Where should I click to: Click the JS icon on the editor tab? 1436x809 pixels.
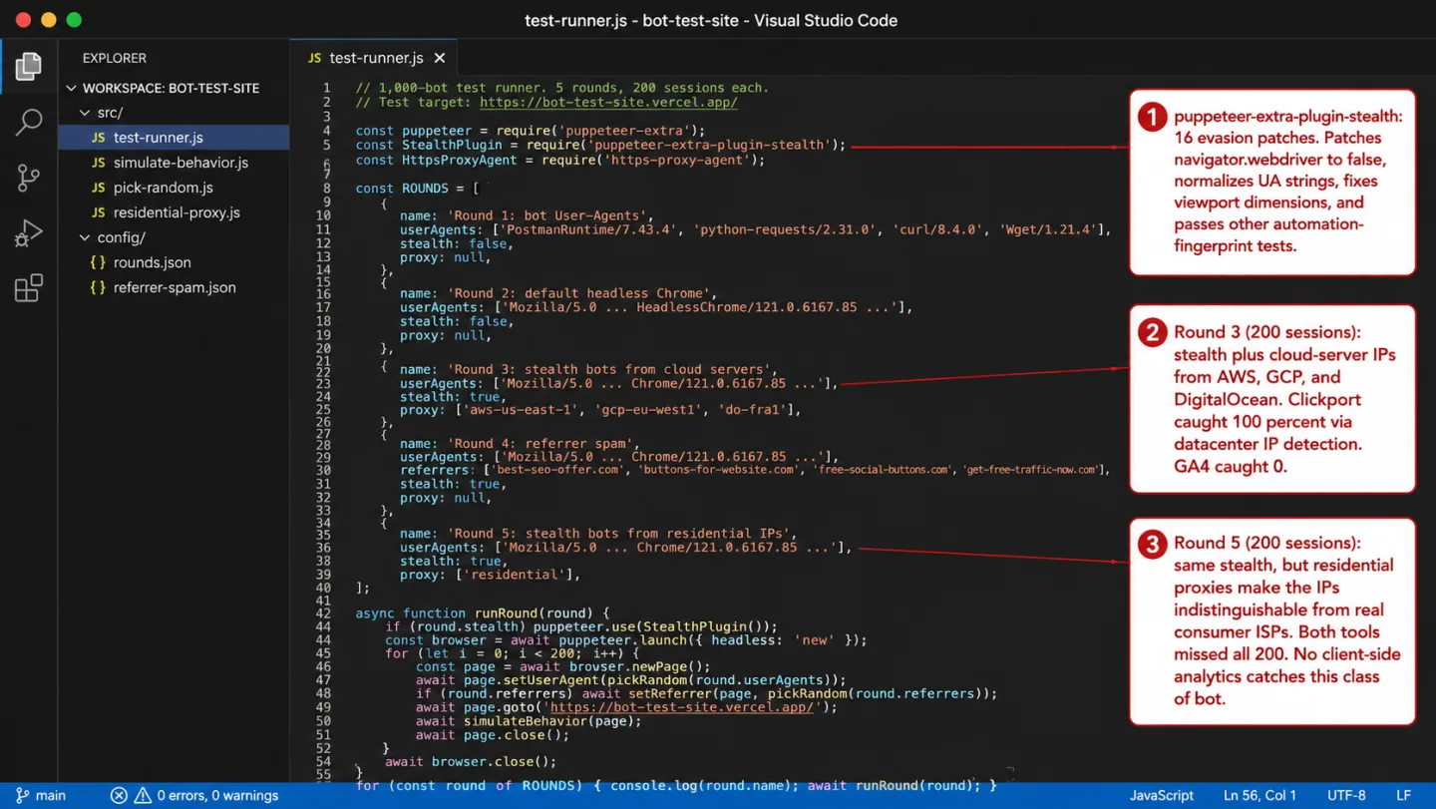tap(314, 58)
